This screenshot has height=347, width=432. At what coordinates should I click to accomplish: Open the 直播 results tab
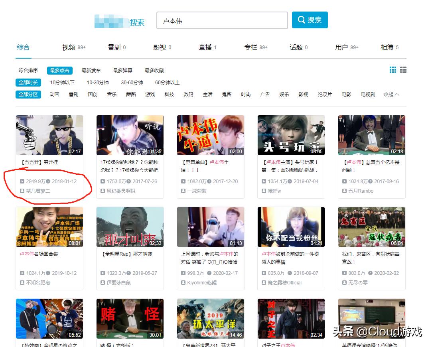coord(207,47)
